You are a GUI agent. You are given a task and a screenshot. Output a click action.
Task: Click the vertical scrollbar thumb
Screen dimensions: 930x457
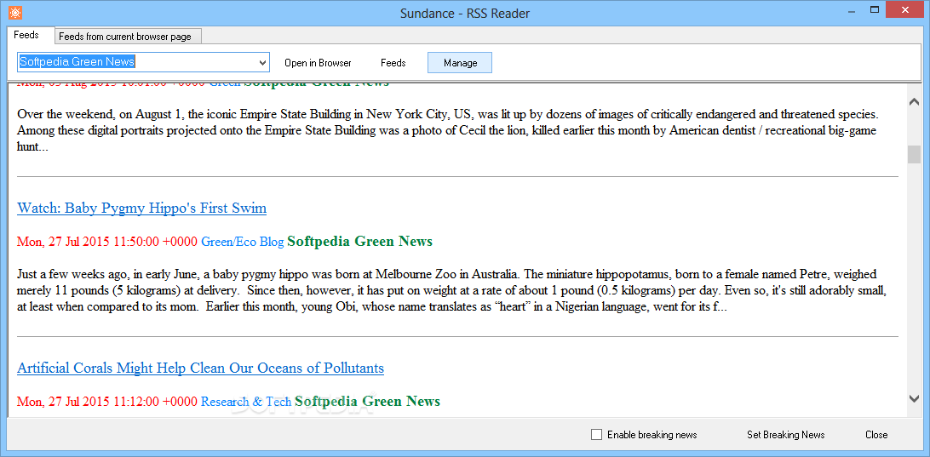[x=914, y=154]
